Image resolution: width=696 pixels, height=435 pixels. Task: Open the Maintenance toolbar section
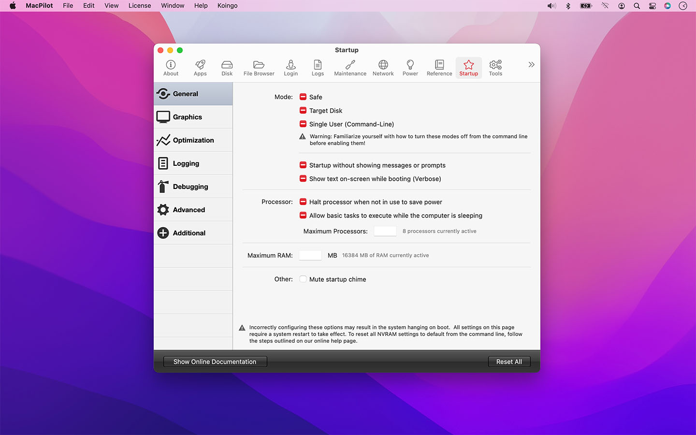350,68
